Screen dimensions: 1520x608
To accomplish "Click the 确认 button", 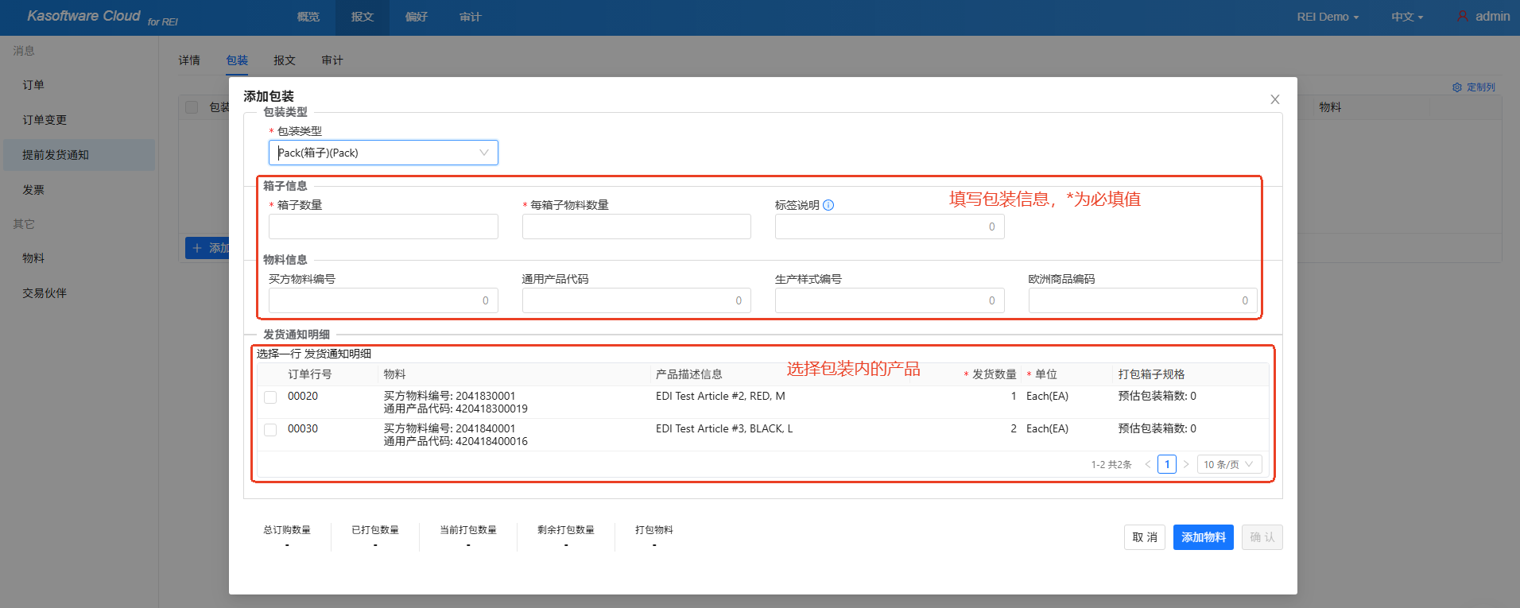I will tap(1262, 537).
